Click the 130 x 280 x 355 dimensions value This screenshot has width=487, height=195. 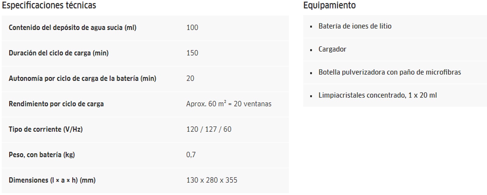tap(212, 180)
